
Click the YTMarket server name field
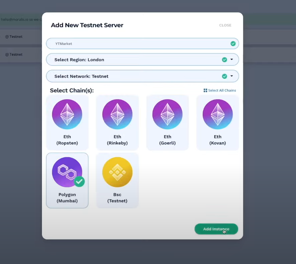click(142, 44)
